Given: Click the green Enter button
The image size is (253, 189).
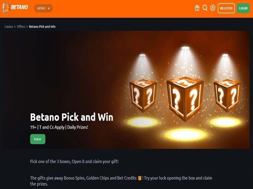Looking at the screenshot, I should (x=38, y=139).
